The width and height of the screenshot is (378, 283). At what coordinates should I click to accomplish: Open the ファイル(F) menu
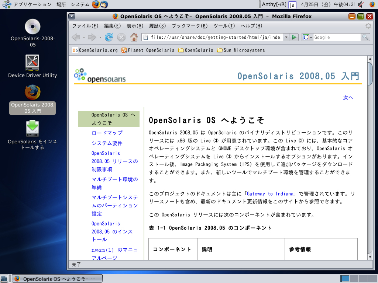(x=85, y=26)
